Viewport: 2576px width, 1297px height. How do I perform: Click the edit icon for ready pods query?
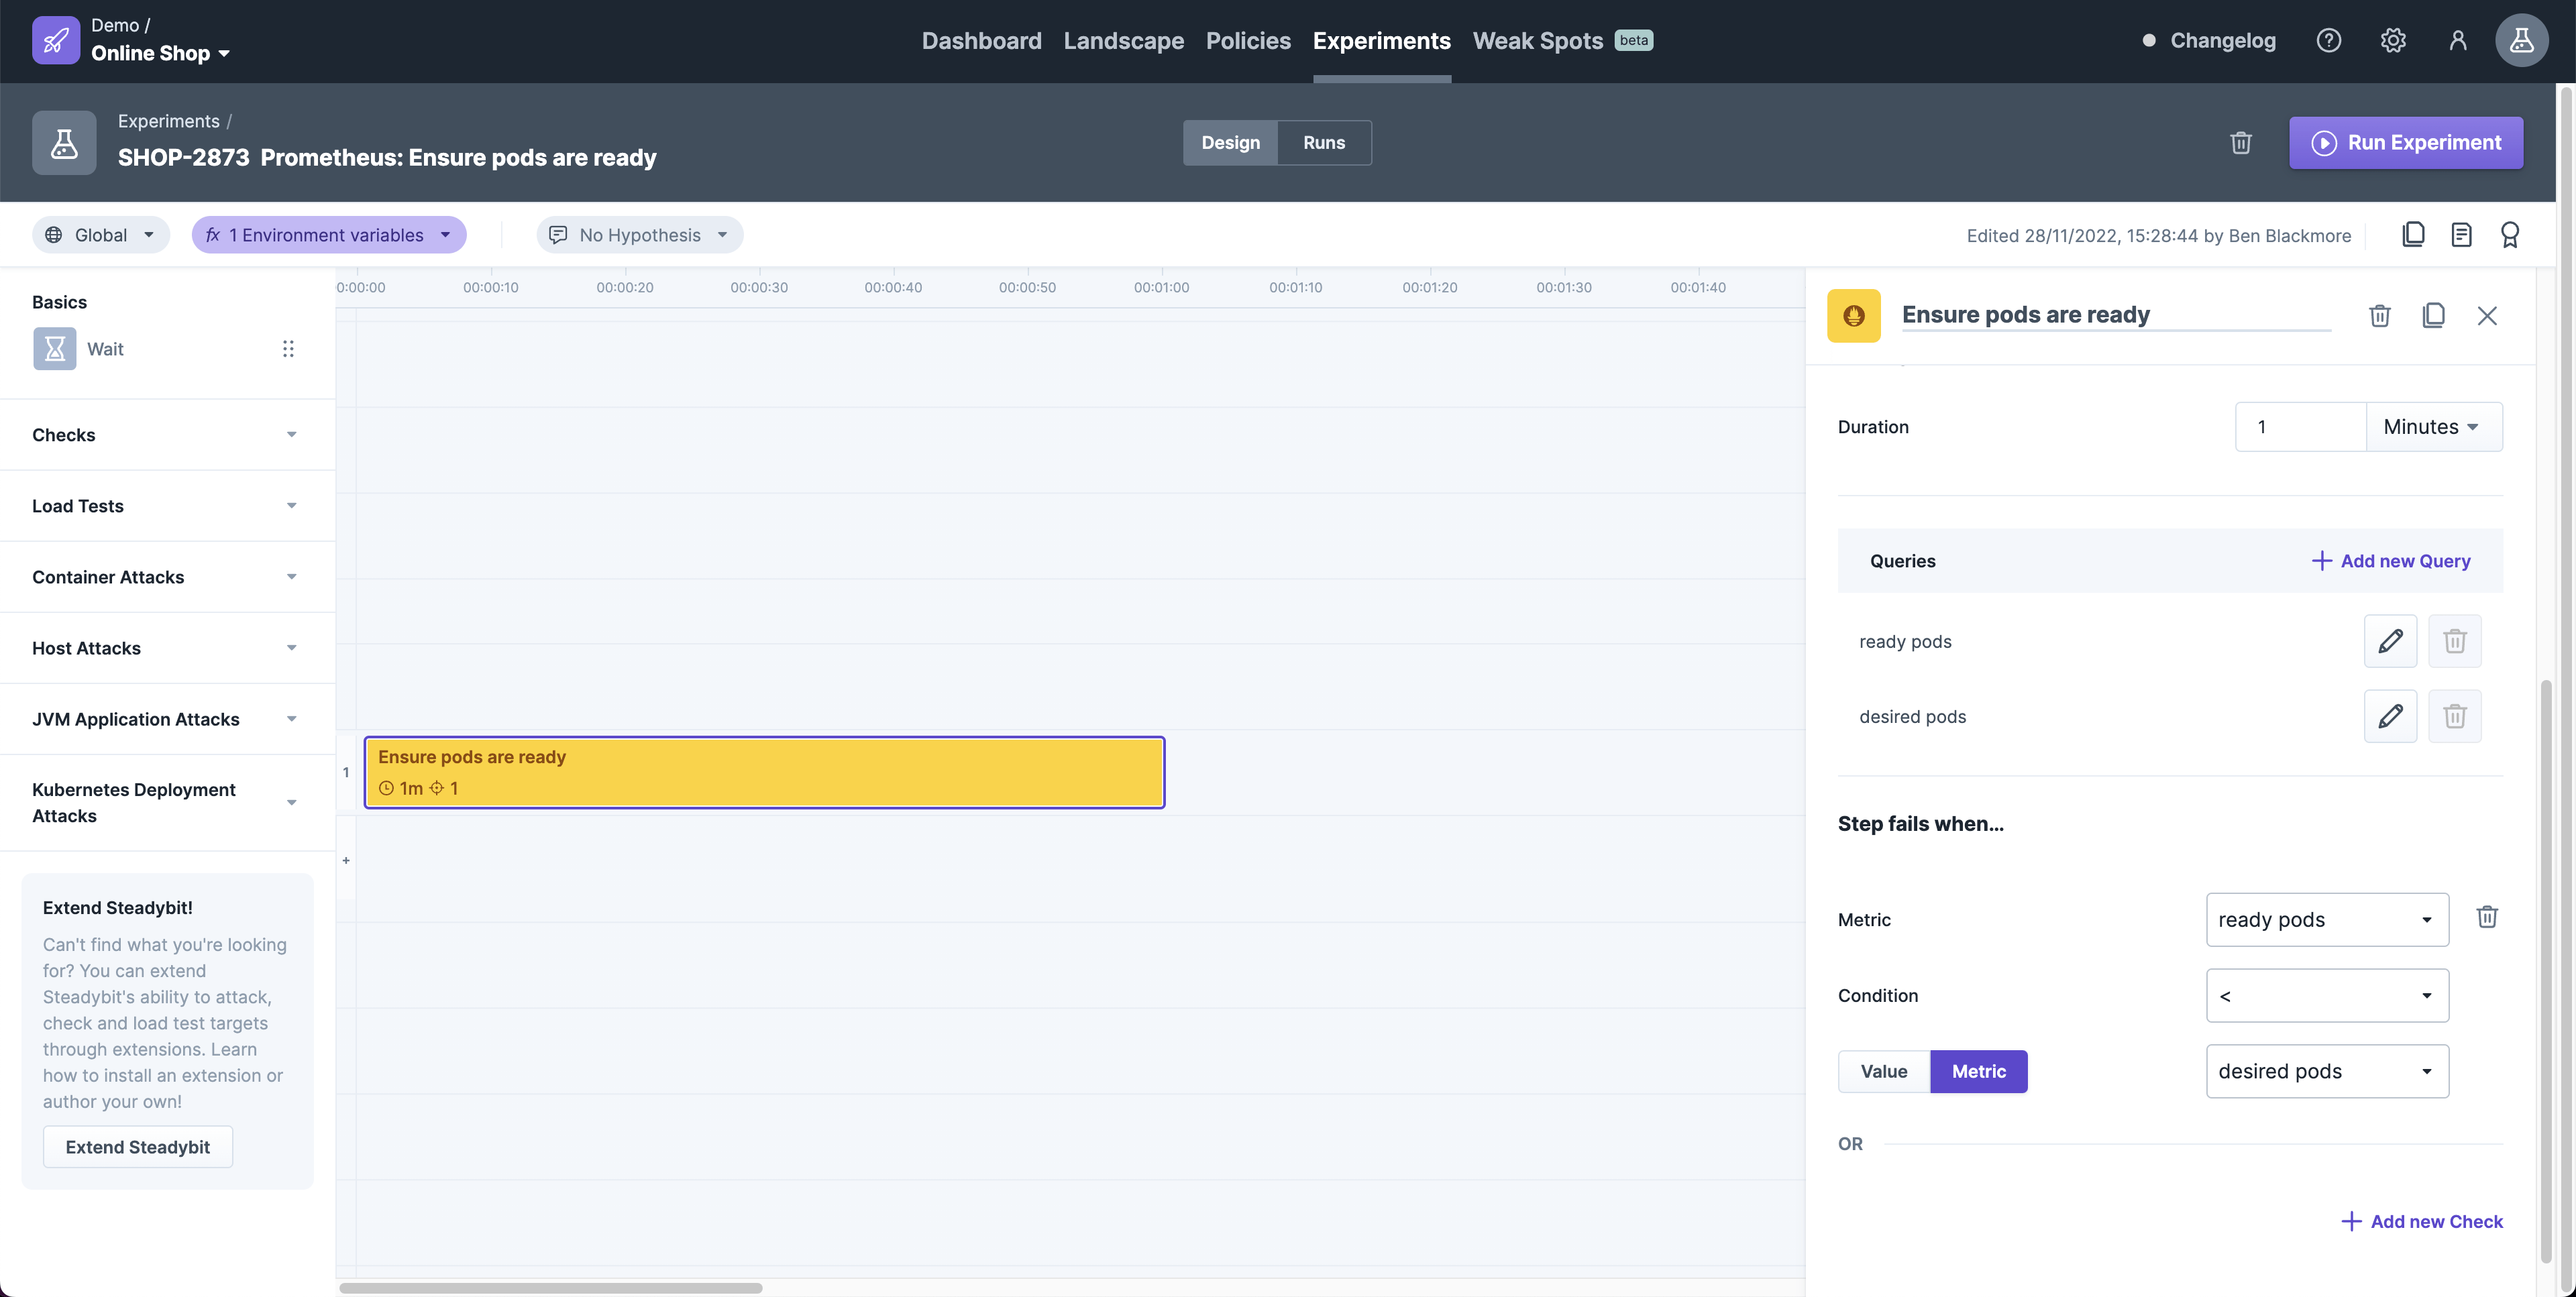[2391, 640]
